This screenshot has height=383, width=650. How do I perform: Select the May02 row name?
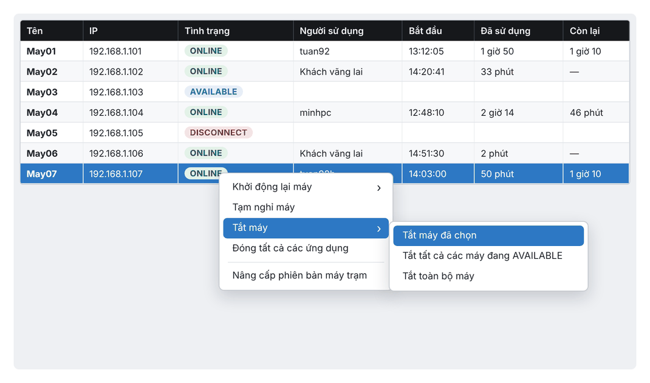42,72
